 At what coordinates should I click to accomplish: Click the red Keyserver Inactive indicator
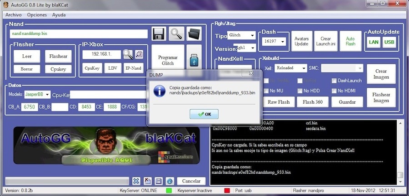click(x=227, y=191)
